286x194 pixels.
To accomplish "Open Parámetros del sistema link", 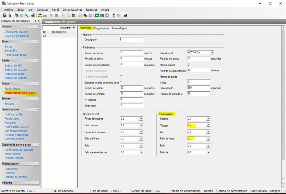I will coord(19,150).
